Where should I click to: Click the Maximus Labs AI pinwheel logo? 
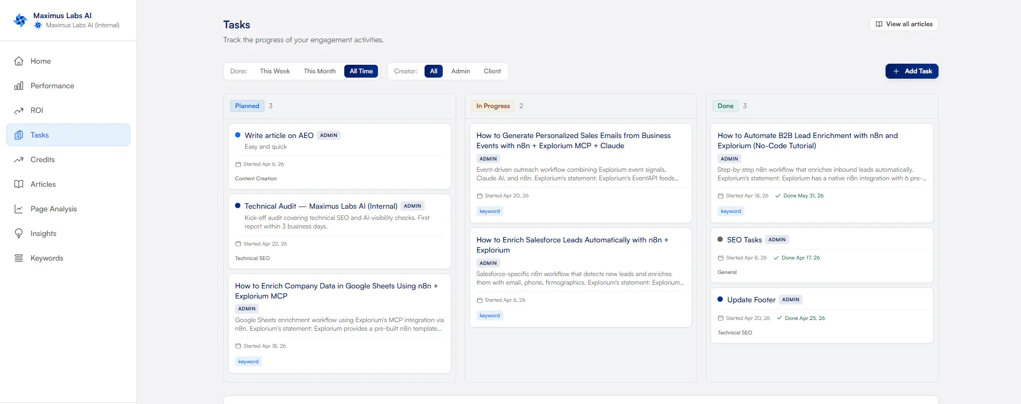[x=20, y=20]
